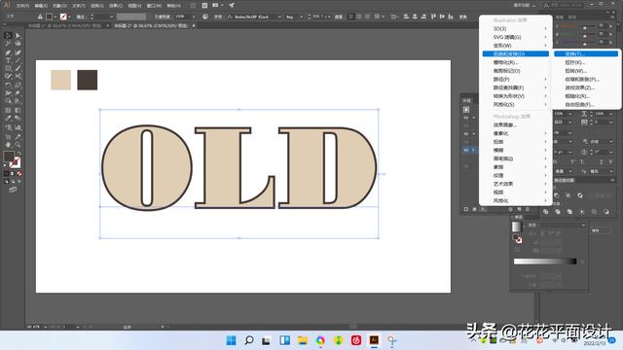Select the Type tool
The width and height of the screenshot is (623, 350).
pos(8,60)
